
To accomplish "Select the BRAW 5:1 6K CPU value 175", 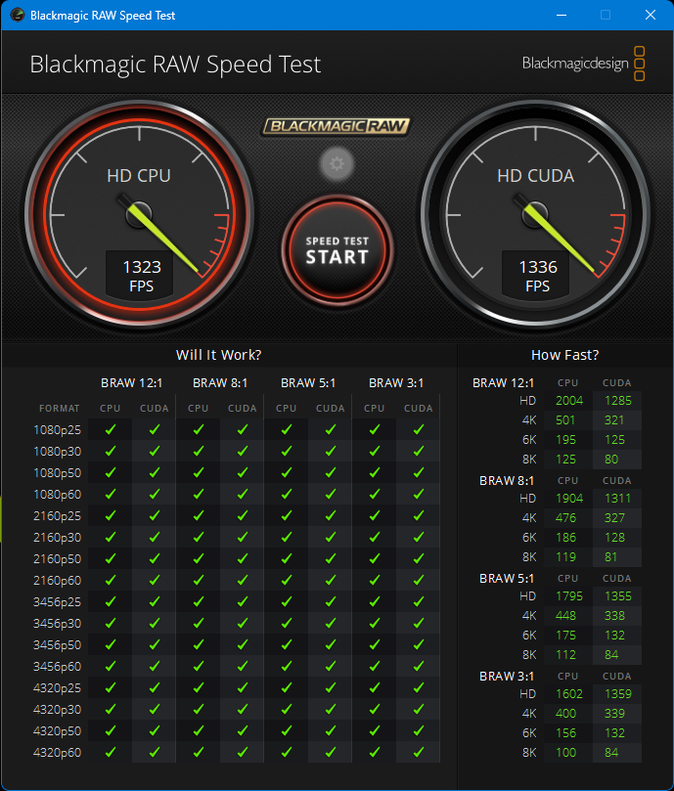I will pyautogui.click(x=565, y=636).
